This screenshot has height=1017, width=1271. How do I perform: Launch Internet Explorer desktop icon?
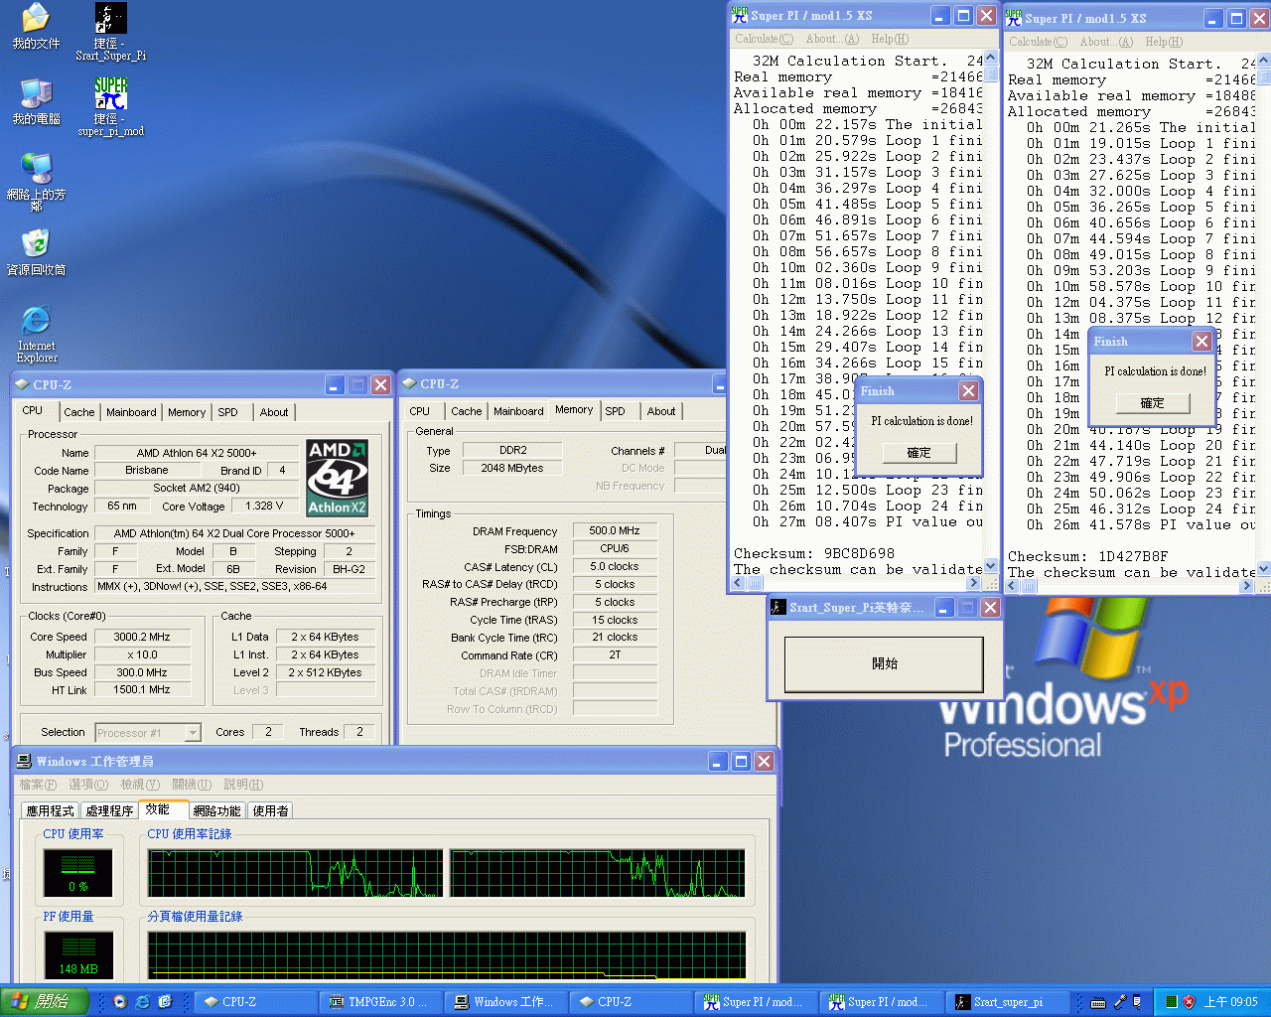[x=36, y=334]
